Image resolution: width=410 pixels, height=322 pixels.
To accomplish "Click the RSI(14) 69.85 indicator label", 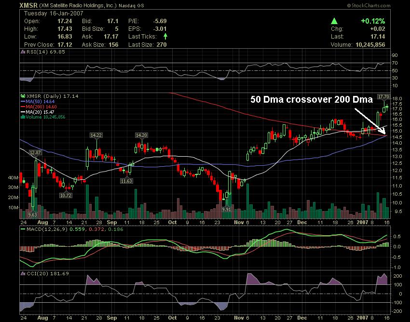I will pos(46,52).
